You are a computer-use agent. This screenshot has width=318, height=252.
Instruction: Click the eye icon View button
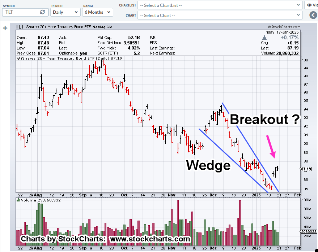[311, 5]
